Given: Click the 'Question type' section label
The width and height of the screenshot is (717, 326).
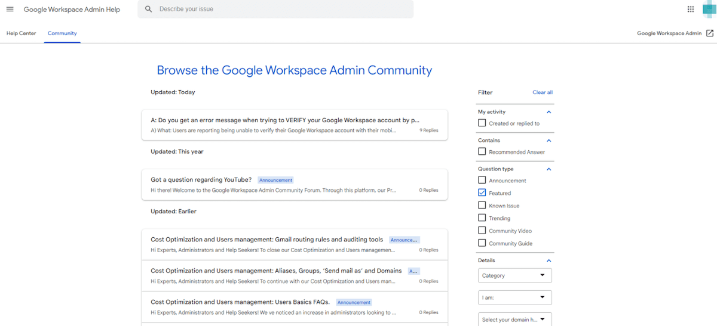Looking at the screenshot, I should tap(495, 169).
